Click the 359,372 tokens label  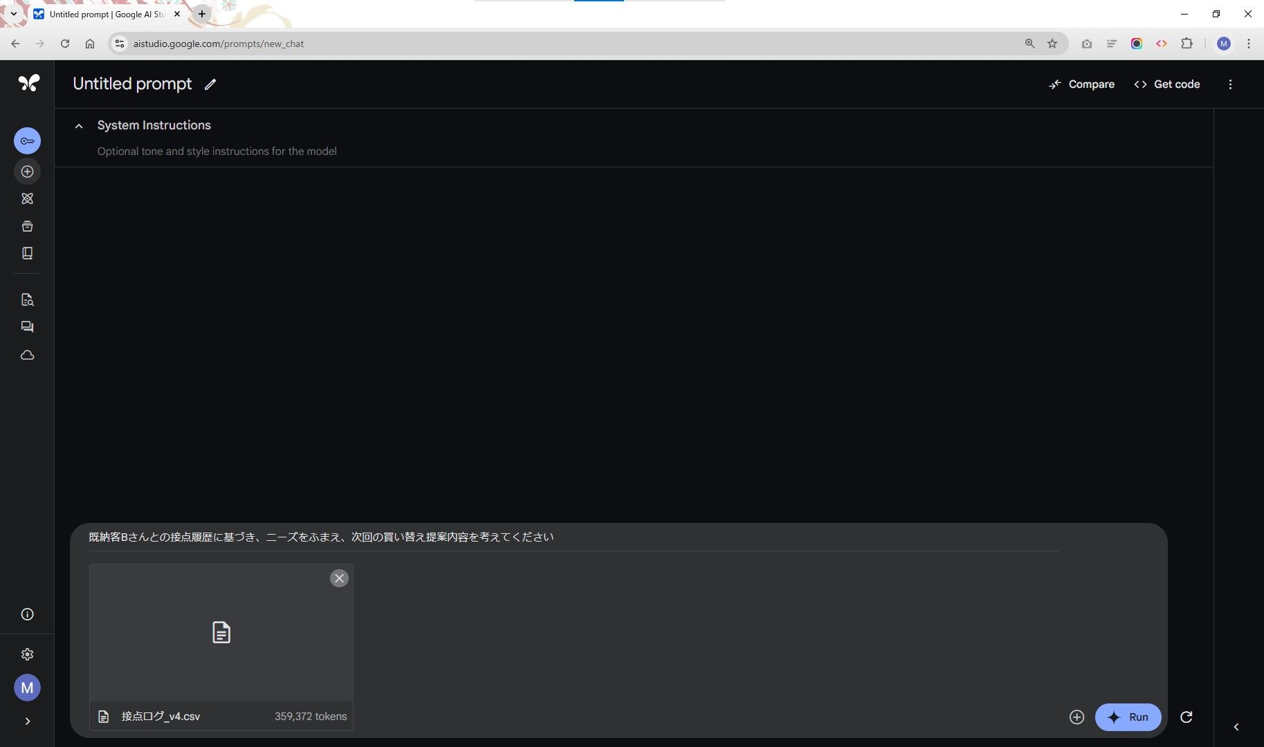[311, 717]
